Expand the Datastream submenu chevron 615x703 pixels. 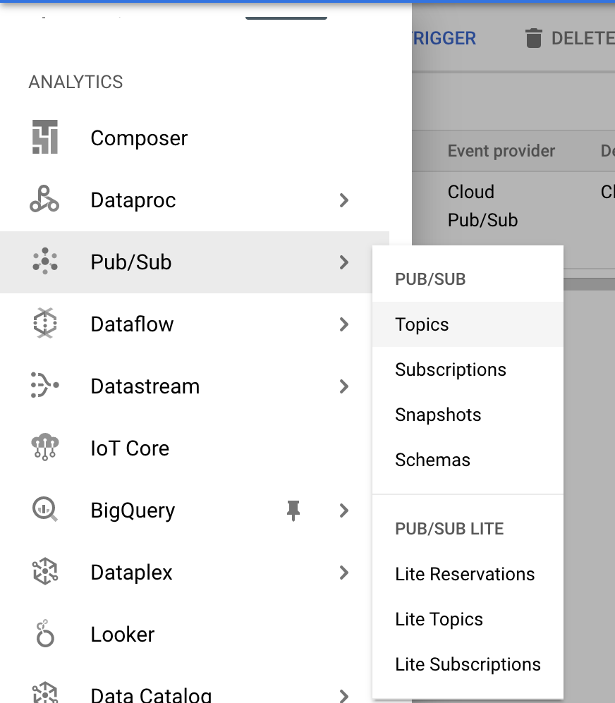coord(344,386)
